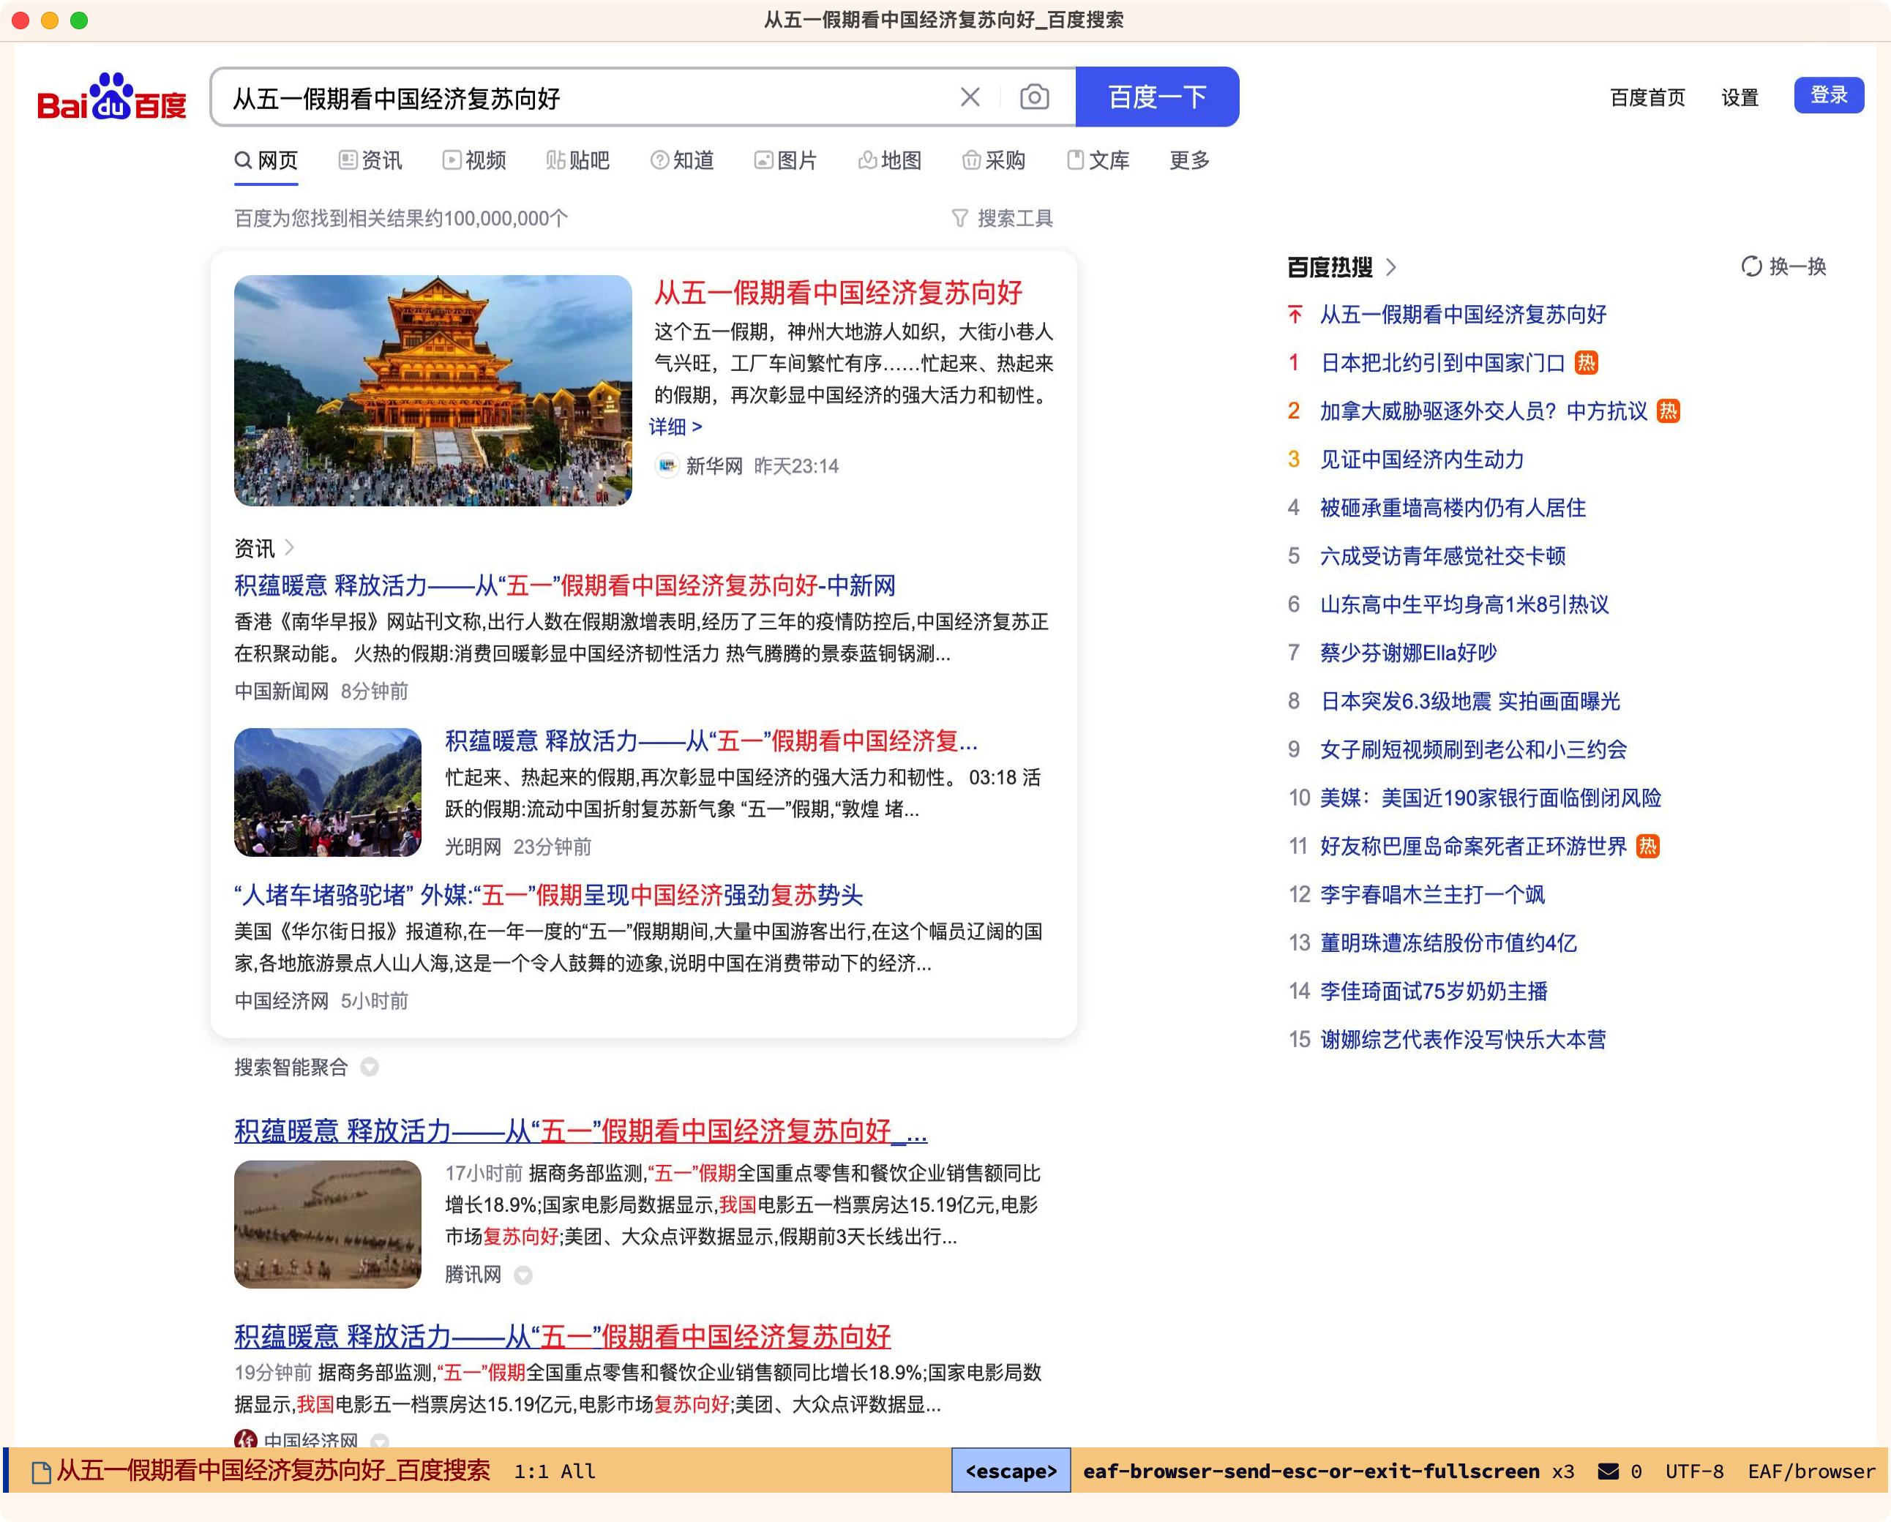Open “人堵车堵骆驼堵” 外媒 article link
1891x1522 pixels.
[549, 895]
